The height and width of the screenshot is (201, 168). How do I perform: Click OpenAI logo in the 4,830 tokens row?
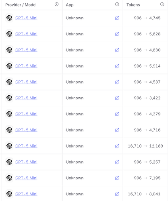(9, 50)
